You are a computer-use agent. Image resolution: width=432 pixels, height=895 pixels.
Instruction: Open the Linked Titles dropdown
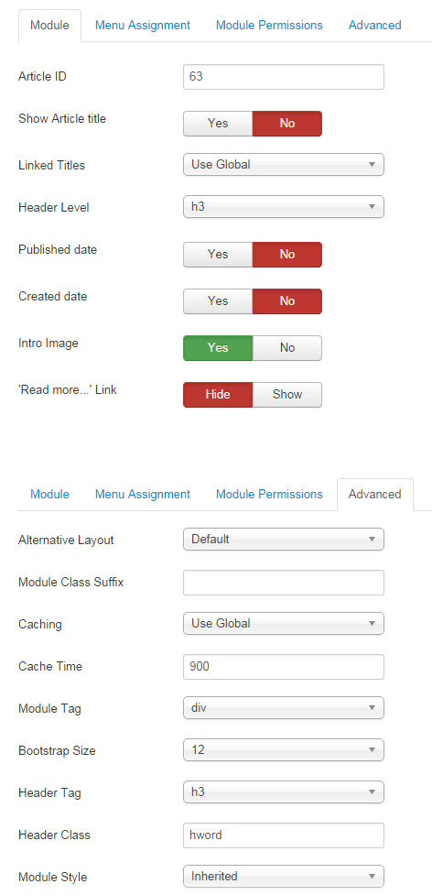(x=283, y=164)
